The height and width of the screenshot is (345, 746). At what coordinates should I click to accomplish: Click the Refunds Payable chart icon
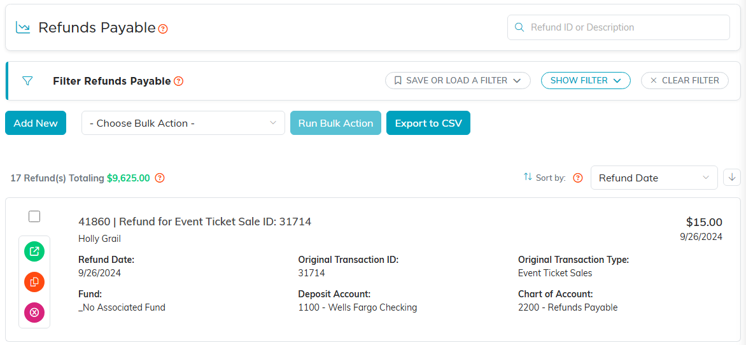(x=23, y=27)
